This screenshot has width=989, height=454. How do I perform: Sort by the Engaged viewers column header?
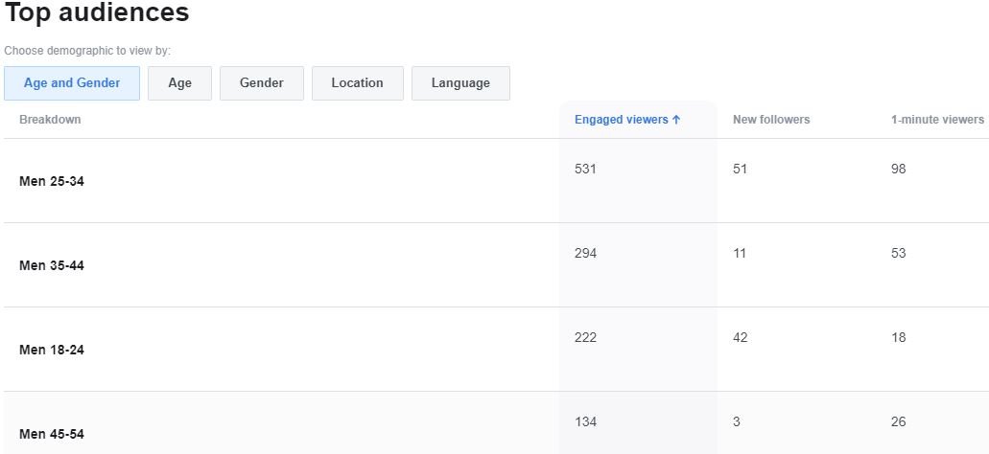point(627,120)
